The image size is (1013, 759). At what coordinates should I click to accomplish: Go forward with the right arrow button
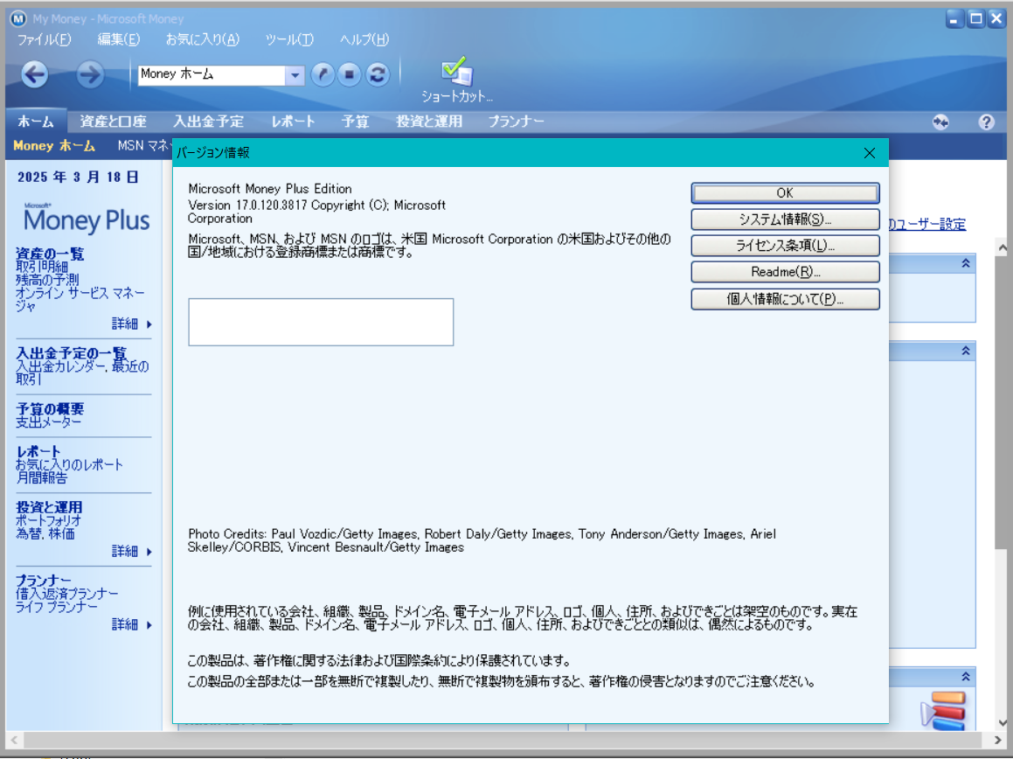point(90,74)
